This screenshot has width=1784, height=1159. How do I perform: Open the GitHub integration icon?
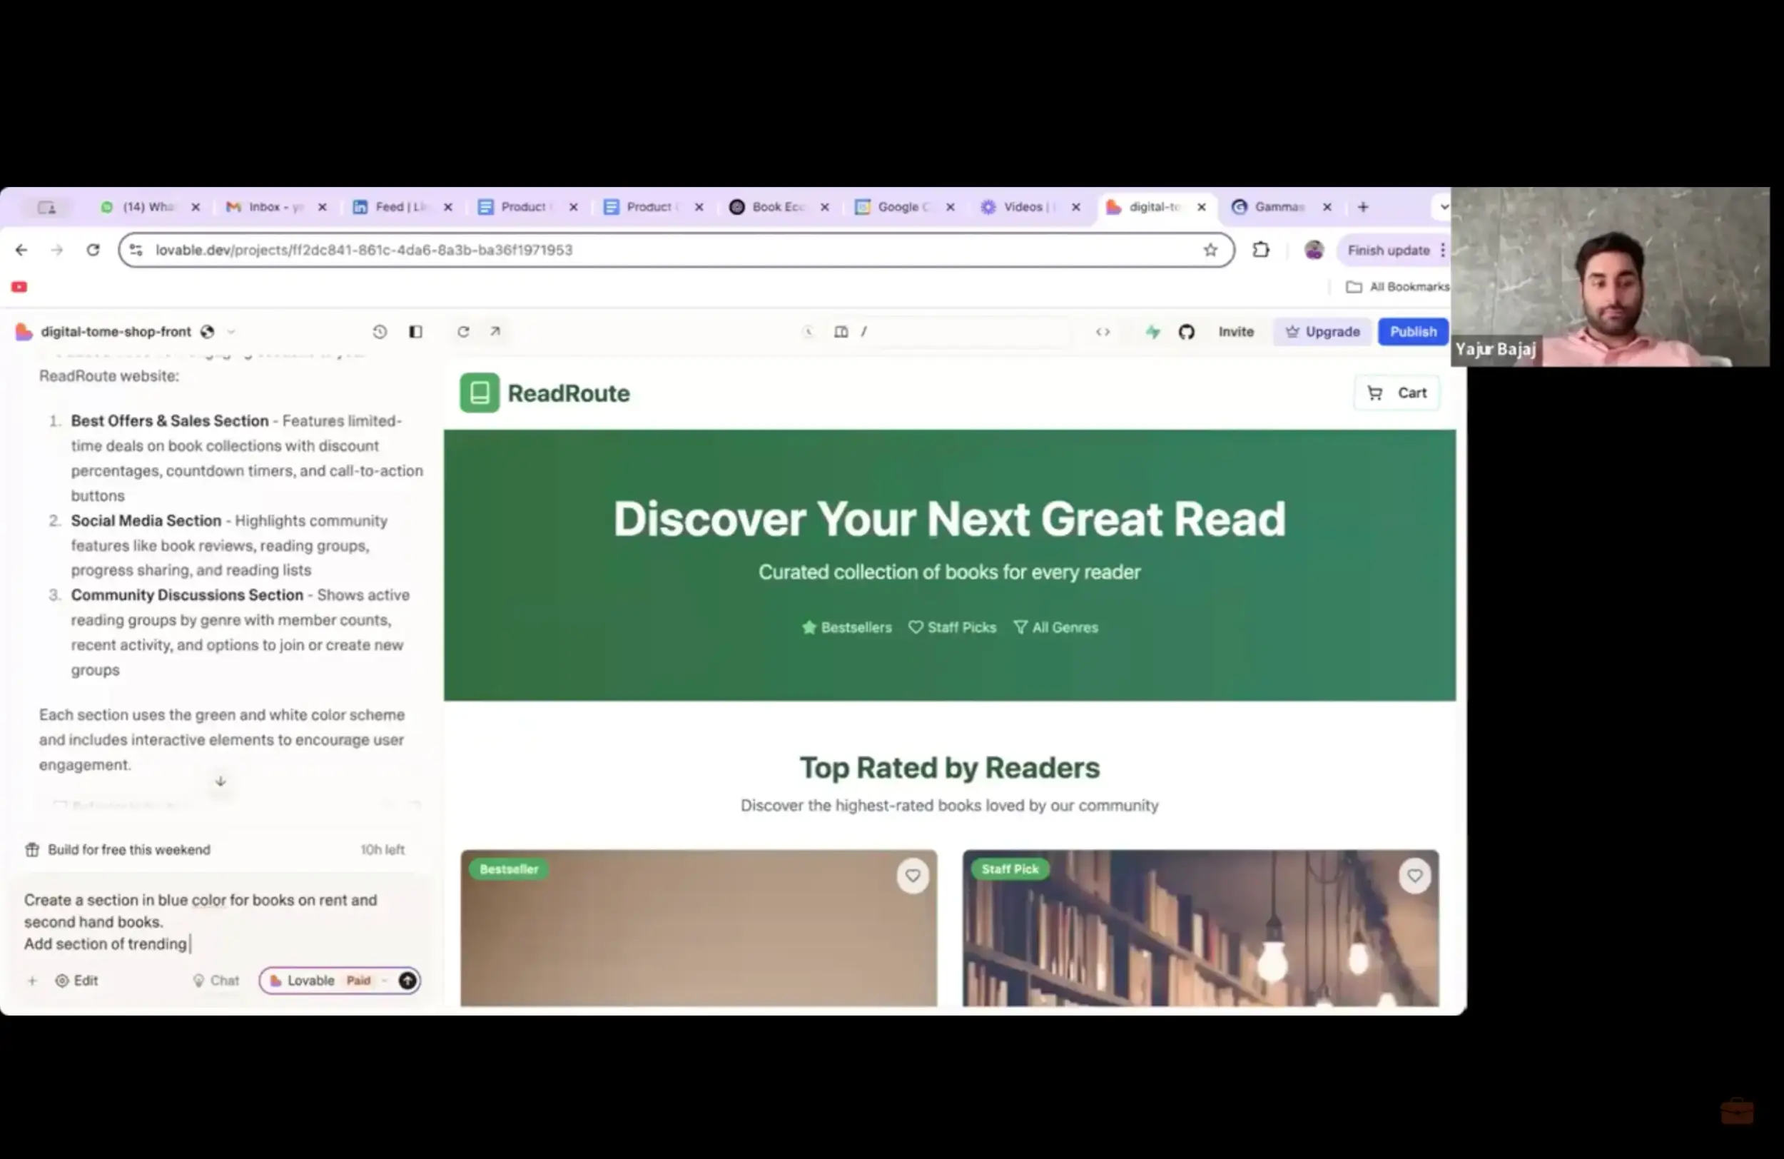coord(1186,331)
